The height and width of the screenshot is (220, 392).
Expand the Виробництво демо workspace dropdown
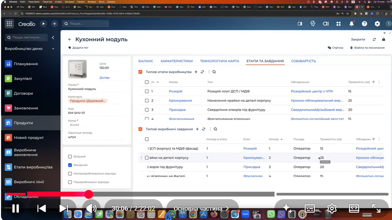pos(53,49)
